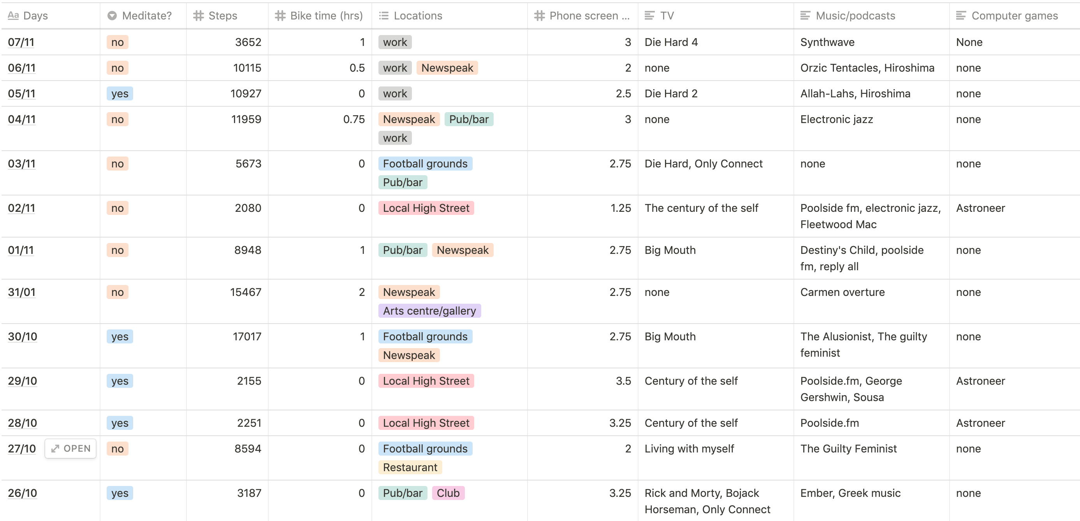This screenshot has width=1080, height=521.
Task: Click the Music cell 'The Guilty Feminist'
Action: 871,458
